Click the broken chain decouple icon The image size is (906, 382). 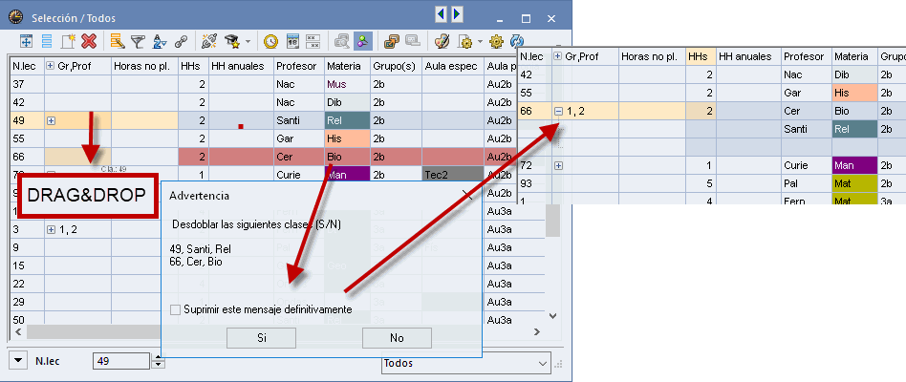pyautogui.click(x=209, y=41)
